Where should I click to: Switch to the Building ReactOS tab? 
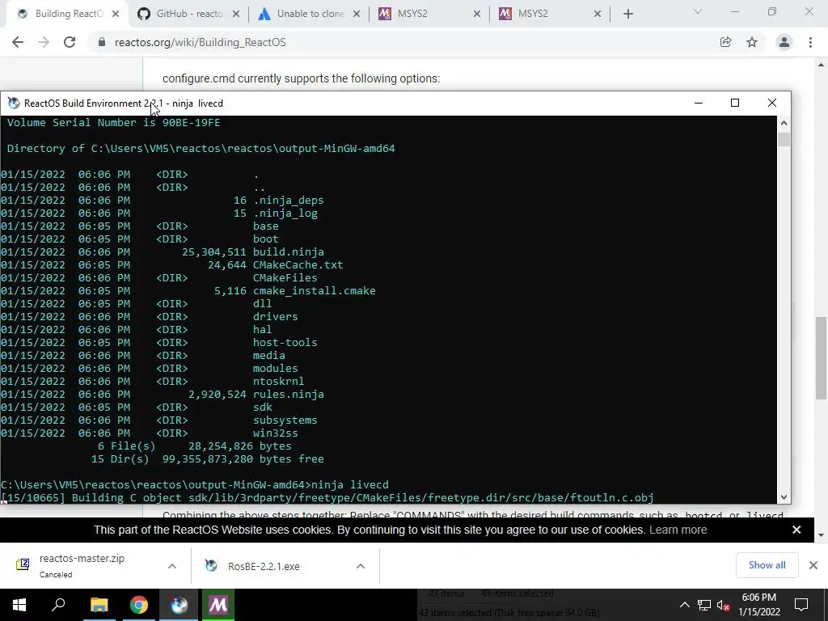(x=69, y=14)
